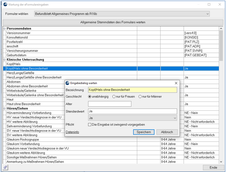226x172 pixels.
Task: Select Sonstige Maßnahmen Hören/Sehen row
Action: tap(111, 157)
